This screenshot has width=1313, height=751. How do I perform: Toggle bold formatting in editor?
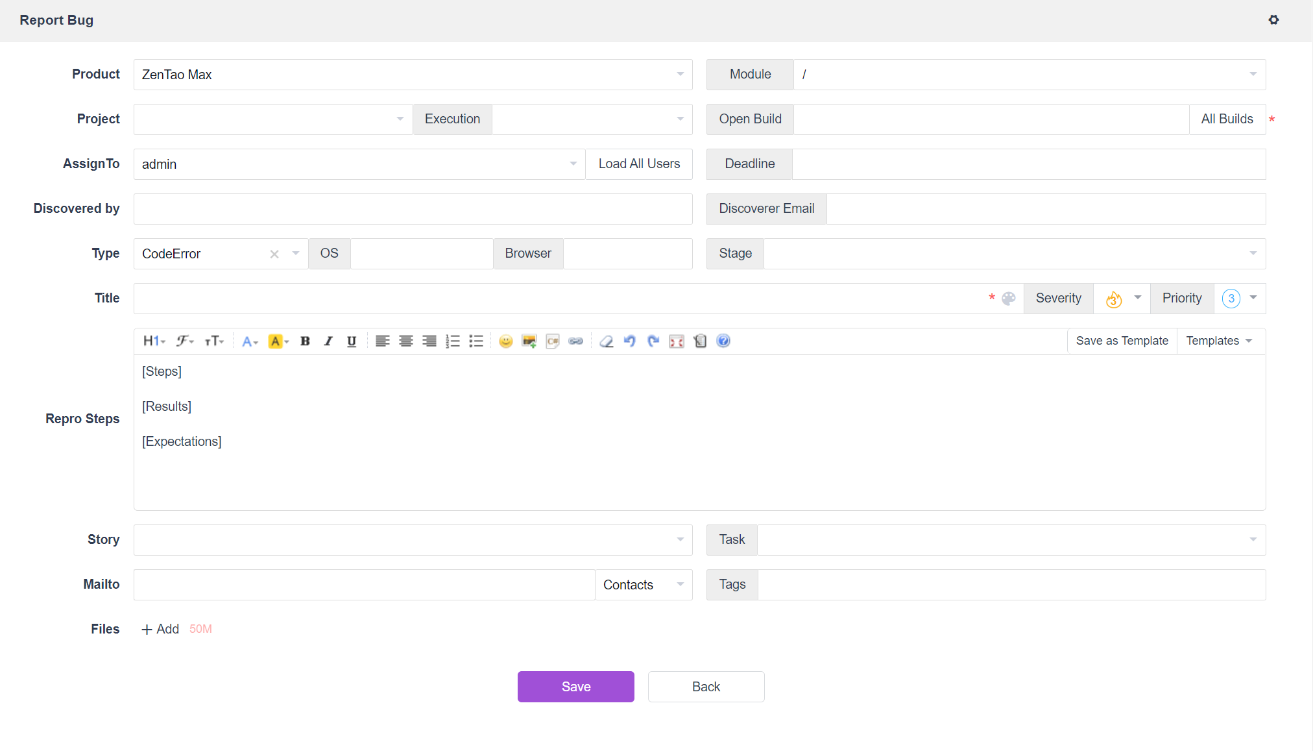(305, 341)
